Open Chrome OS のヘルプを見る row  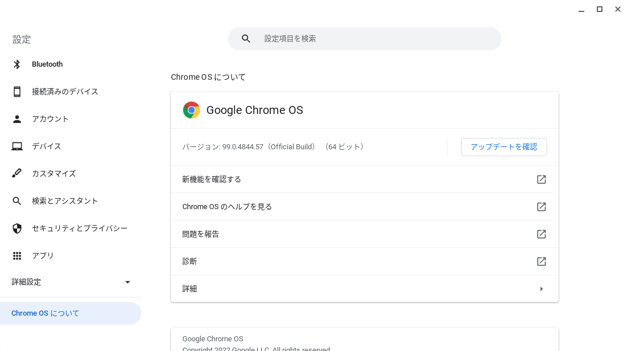365,207
